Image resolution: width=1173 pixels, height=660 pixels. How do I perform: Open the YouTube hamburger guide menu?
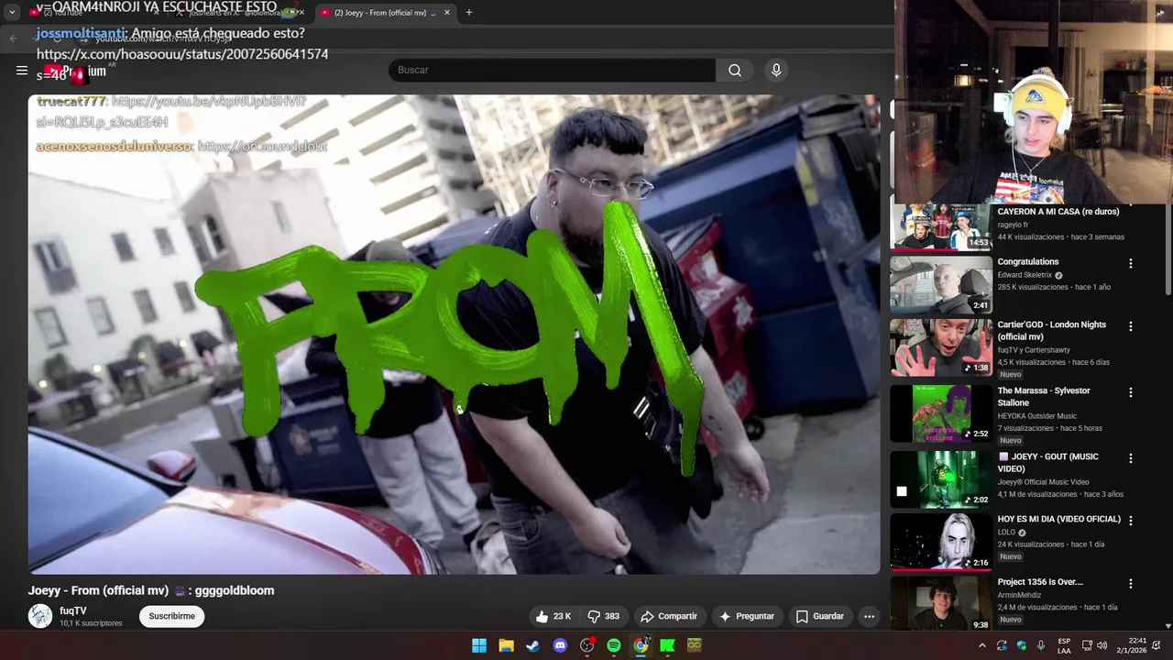[x=22, y=71]
